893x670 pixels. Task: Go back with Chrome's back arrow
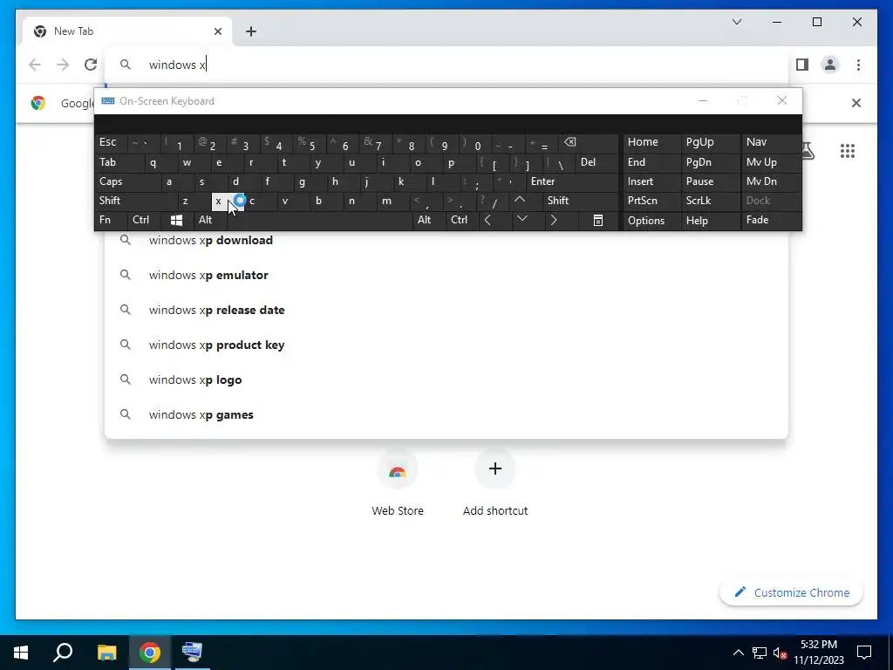coord(35,65)
